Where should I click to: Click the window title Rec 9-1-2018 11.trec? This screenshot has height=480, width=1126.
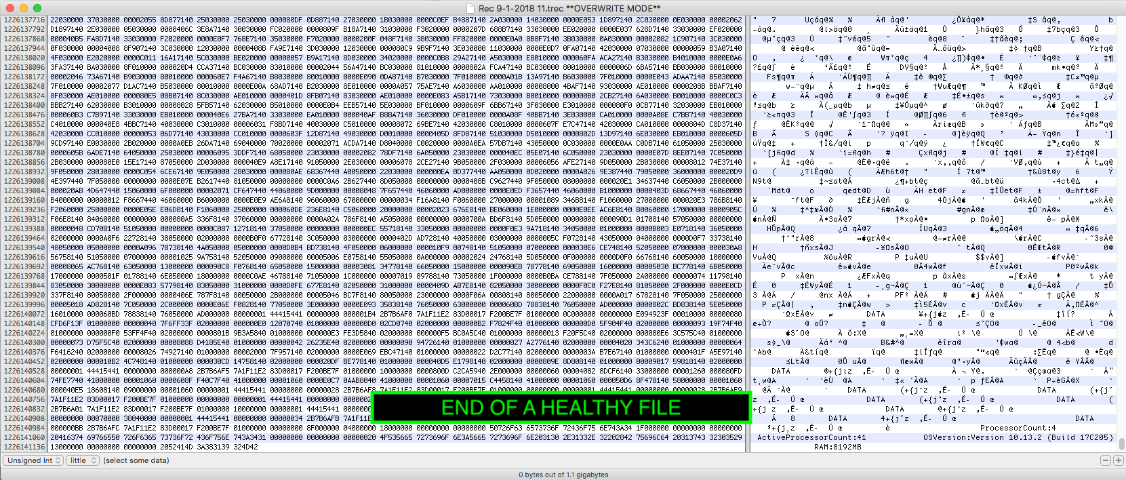pos(521,8)
